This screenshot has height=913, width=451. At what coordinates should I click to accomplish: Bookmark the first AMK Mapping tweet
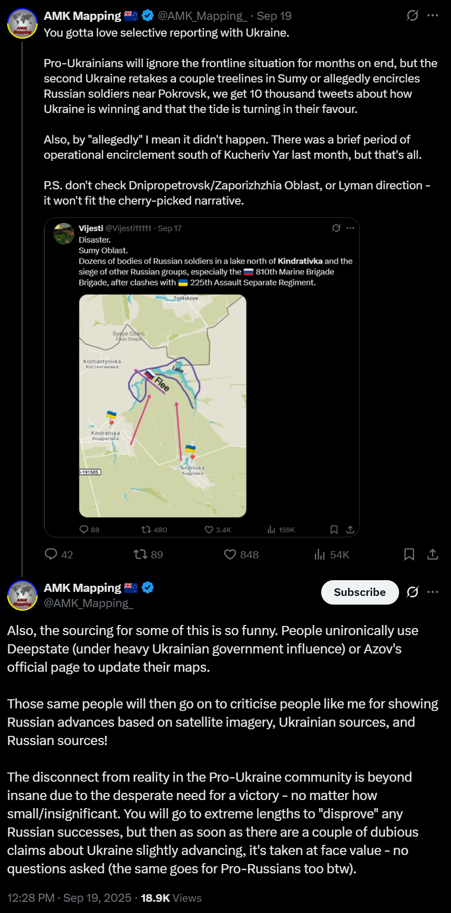pos(409,554)
